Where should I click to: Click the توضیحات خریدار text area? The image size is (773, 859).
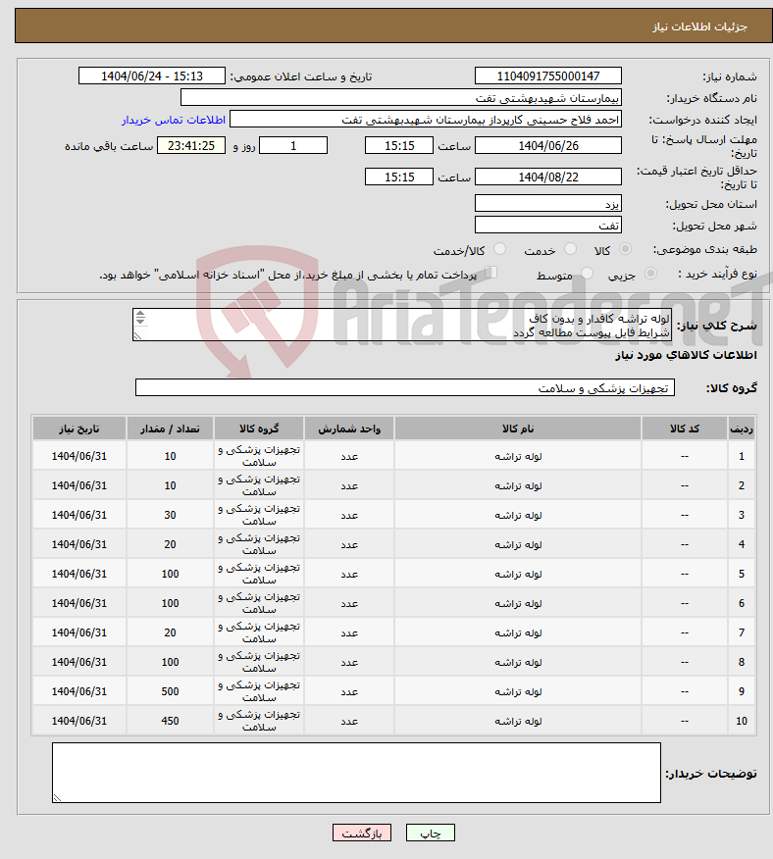pyautogui.click(x=356, y=773)
